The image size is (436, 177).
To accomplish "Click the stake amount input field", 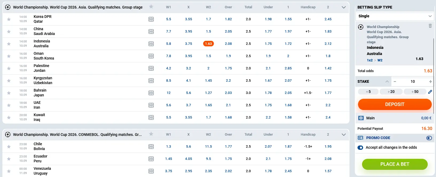I will (413, 81).
